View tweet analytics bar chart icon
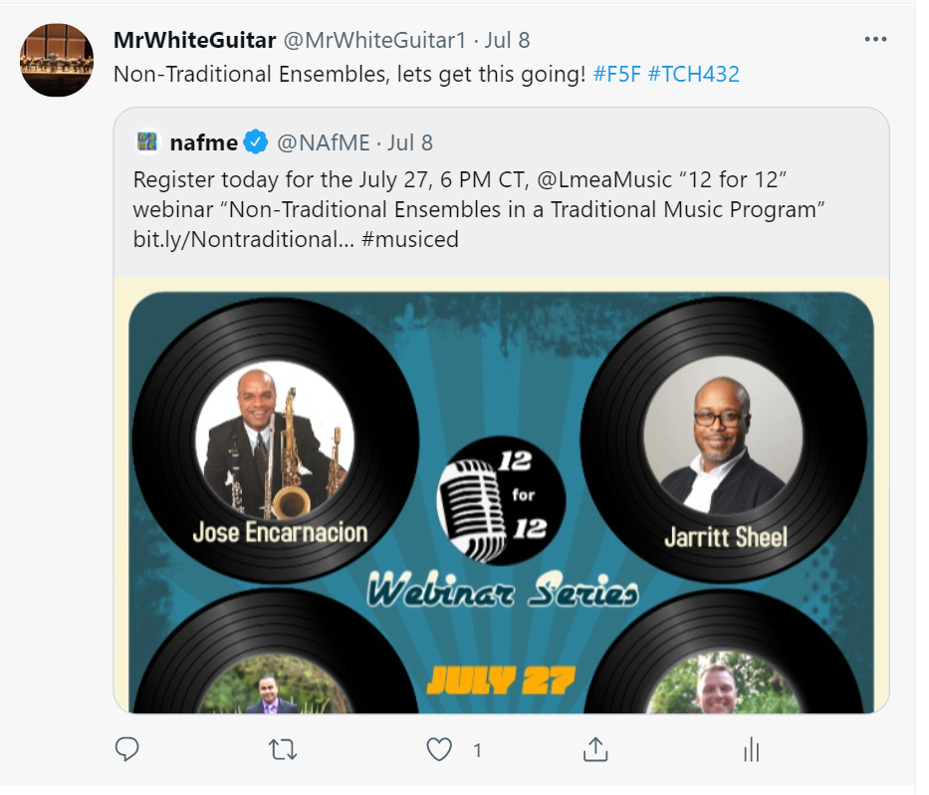Image resolution: width=929 pixels, height=795 pixels. [751, 750]
